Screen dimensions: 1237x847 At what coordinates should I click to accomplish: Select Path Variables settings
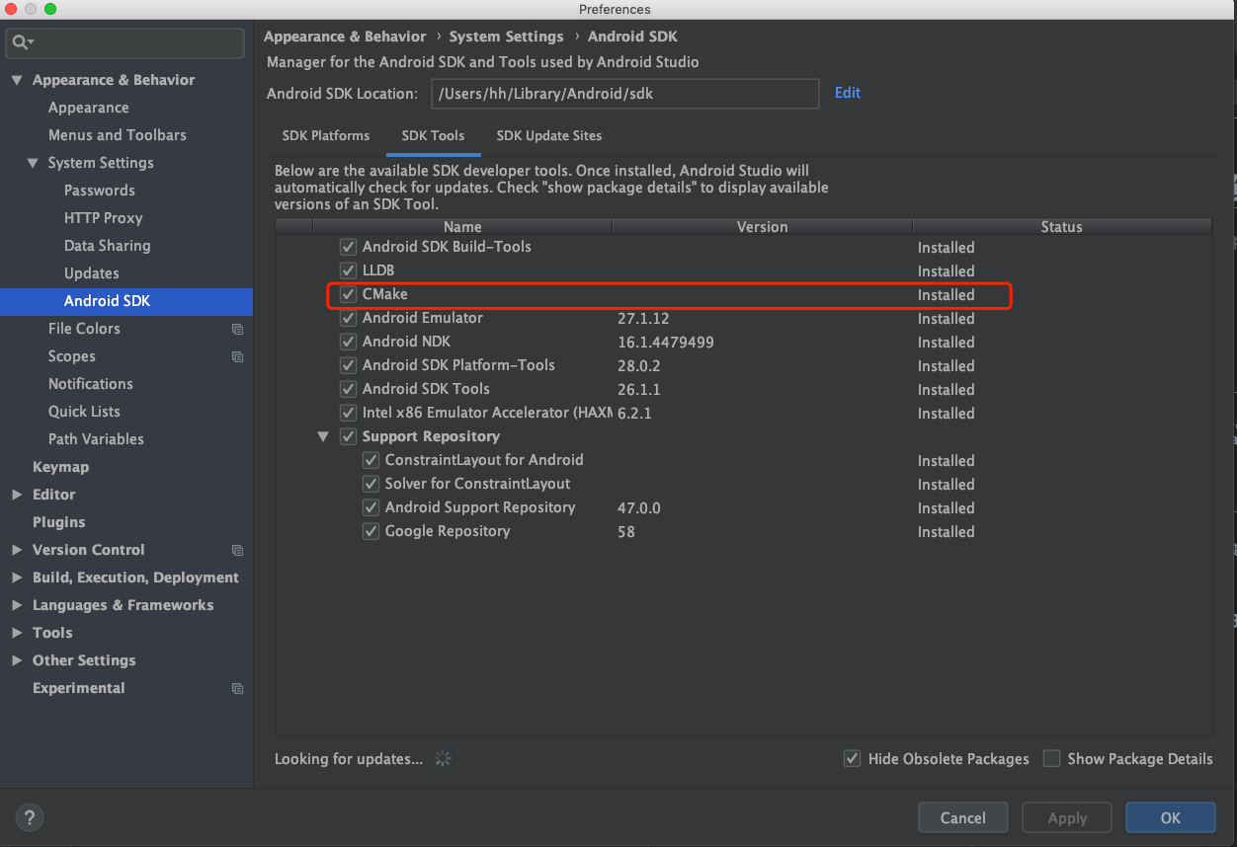[x=96, y=439]
